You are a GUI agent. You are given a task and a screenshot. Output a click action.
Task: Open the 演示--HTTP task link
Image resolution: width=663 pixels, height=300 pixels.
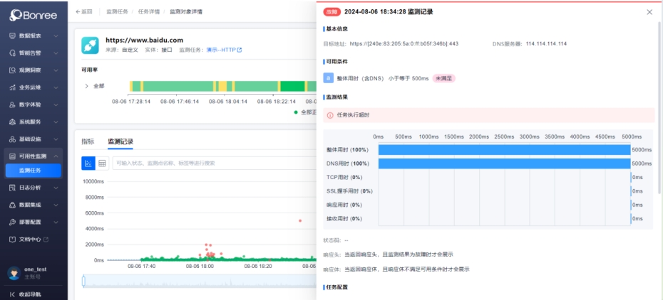point(224,50)
